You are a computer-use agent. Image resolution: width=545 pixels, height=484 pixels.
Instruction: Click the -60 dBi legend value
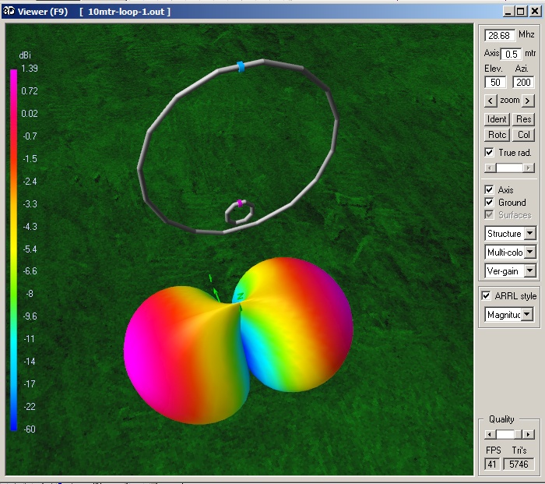(x=30, y=429)
